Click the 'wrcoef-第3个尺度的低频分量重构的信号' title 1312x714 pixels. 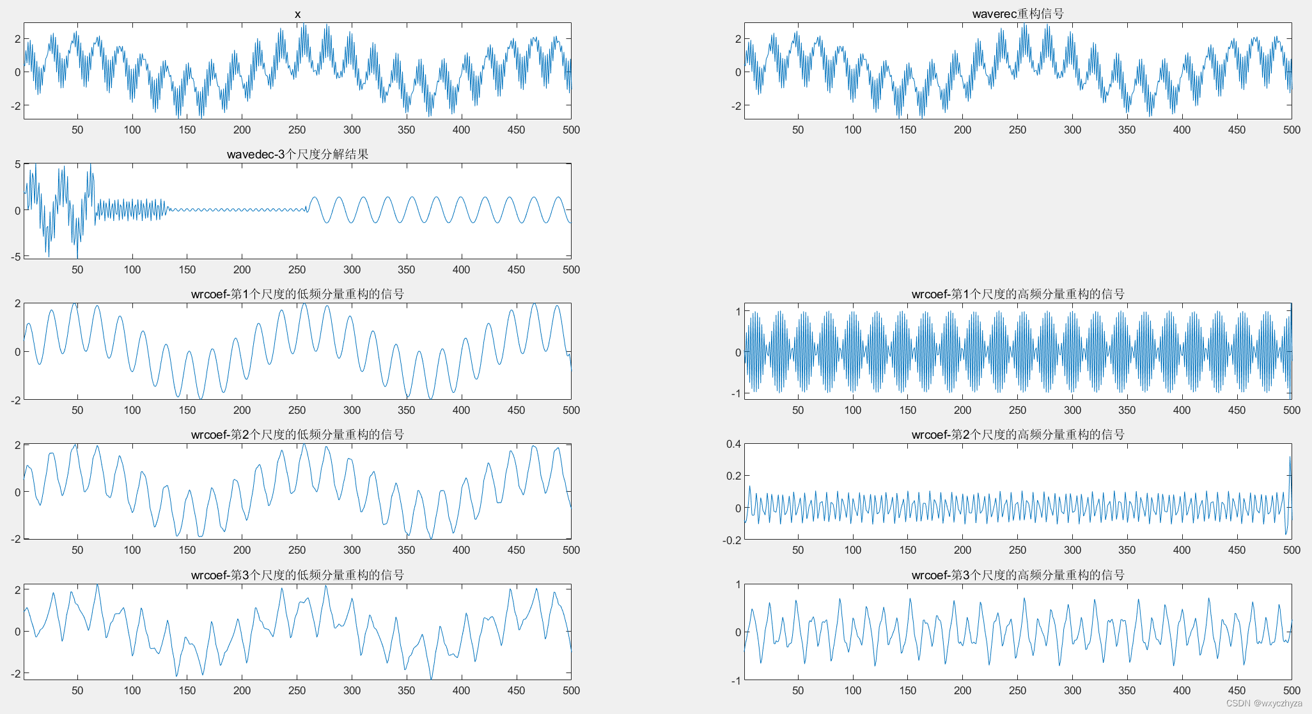[297, 575]
